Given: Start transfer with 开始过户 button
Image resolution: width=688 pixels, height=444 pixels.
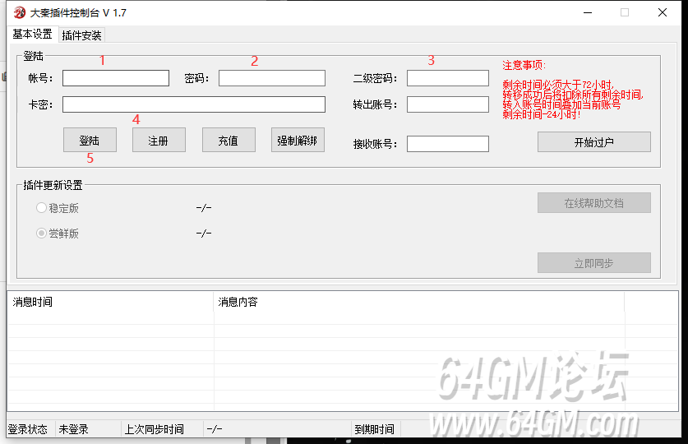Looking at the screenshot, I should point(594,142).
